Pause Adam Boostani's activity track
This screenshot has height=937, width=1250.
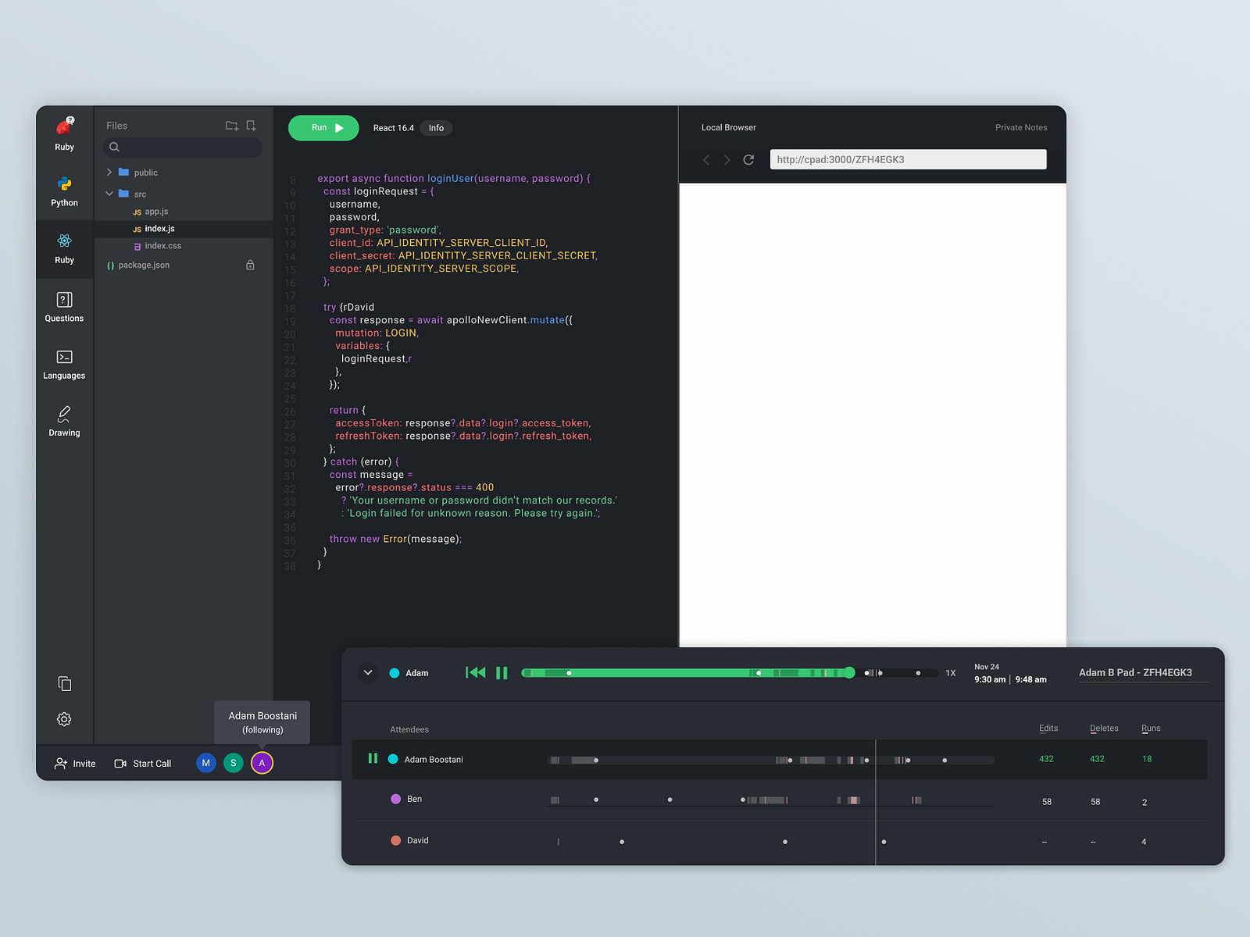coord(373,758)
